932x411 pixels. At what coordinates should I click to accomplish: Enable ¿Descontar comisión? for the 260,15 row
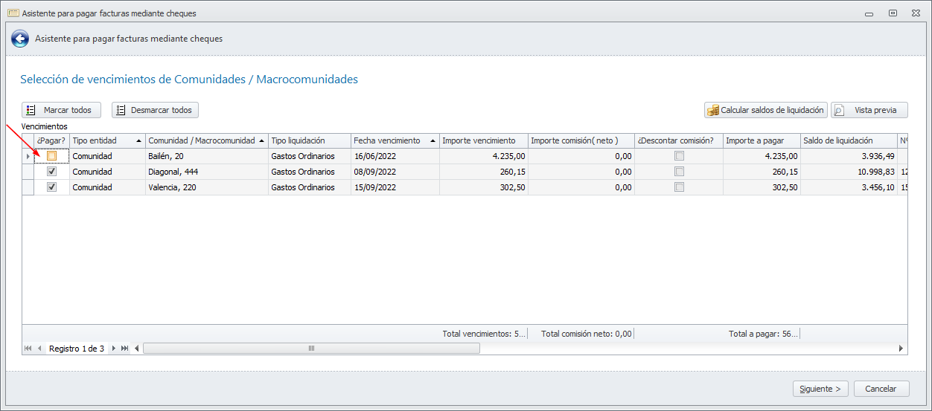[679, 172]
